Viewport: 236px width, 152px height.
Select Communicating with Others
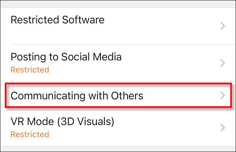click(77, 96)
